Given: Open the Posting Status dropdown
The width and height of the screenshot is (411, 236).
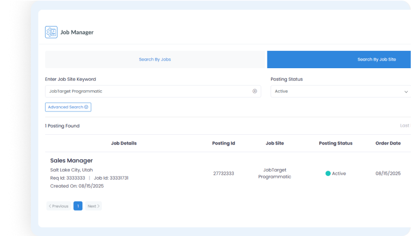Looking at the screenshot, I should (x=341, y=91).
